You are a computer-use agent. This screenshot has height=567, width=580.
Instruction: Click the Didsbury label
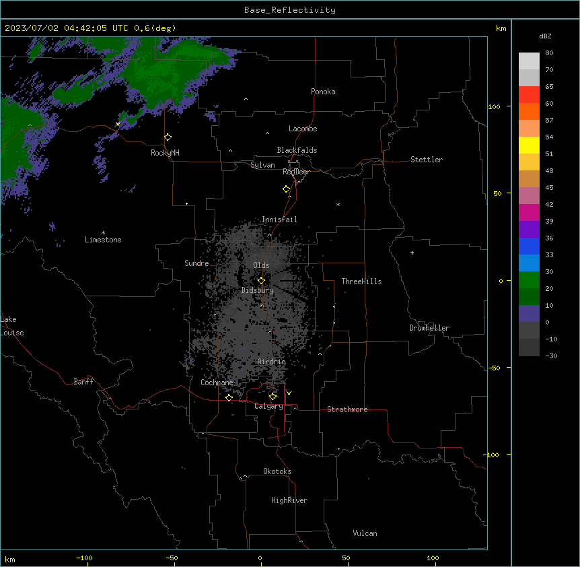(258, 290)
